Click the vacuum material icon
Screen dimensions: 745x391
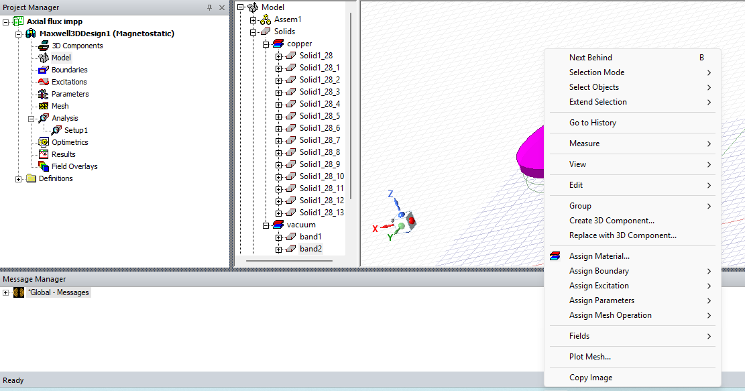(x=278, y=225)
